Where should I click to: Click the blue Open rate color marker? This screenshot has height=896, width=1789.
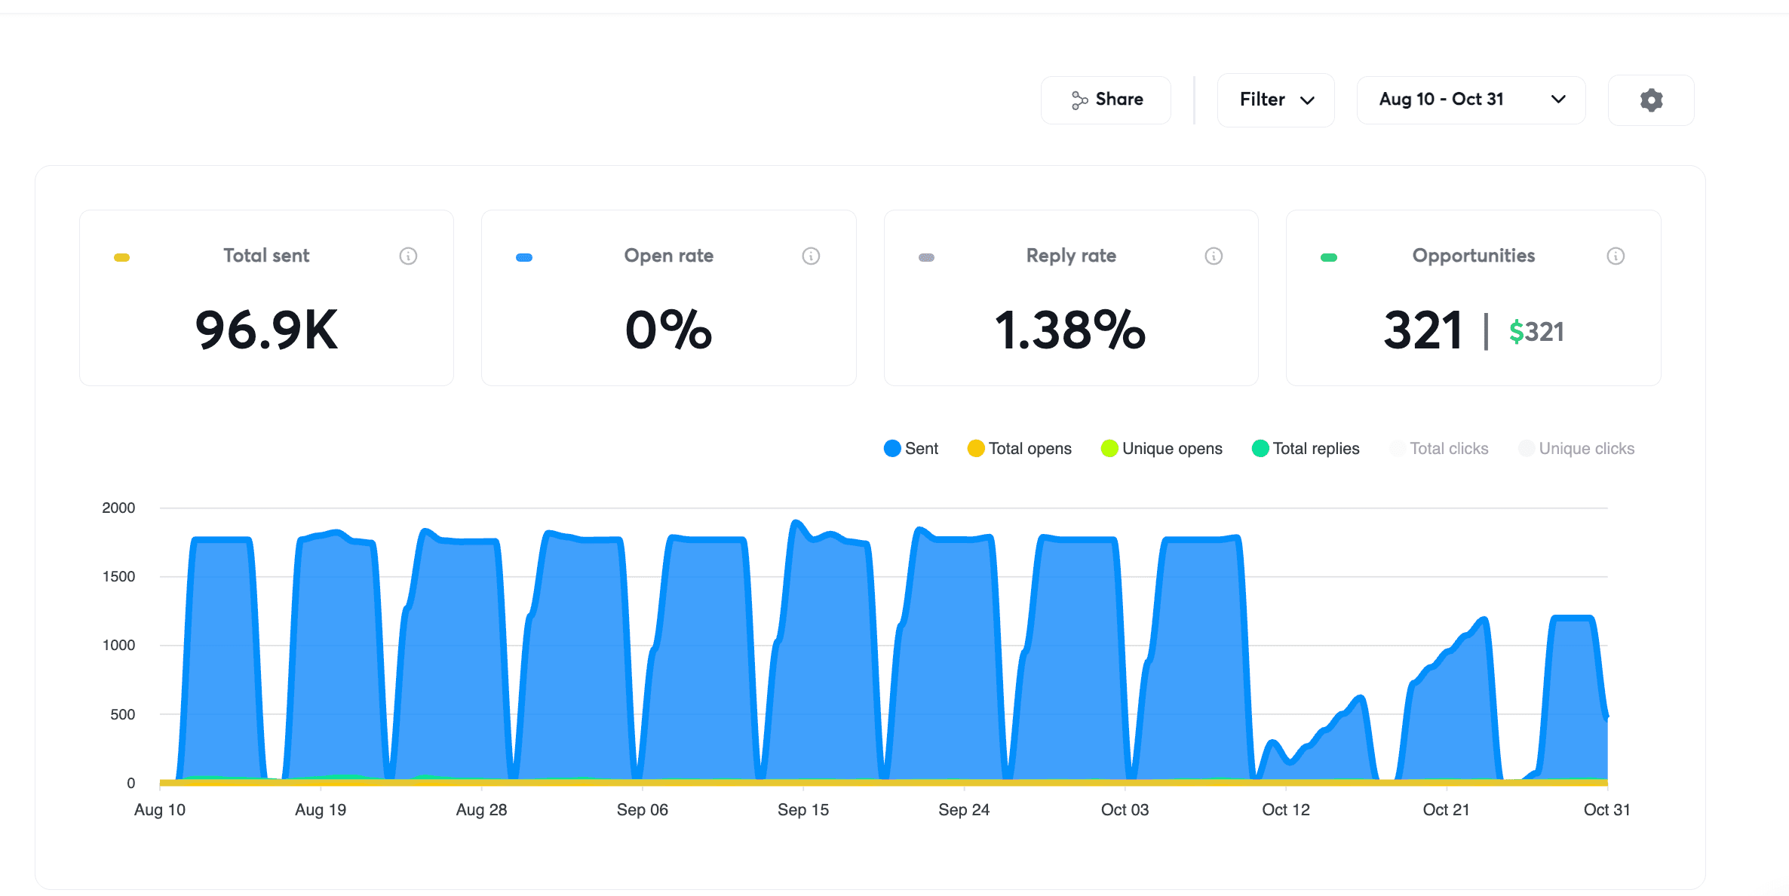pos(524,258)
